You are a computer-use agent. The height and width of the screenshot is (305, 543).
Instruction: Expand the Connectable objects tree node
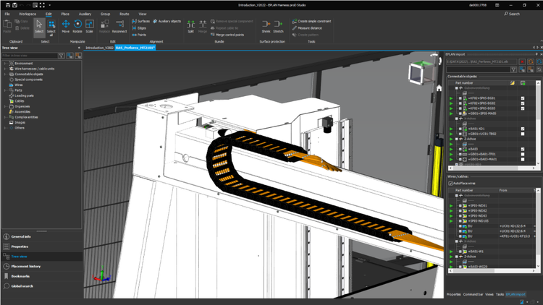click(5, 74)
